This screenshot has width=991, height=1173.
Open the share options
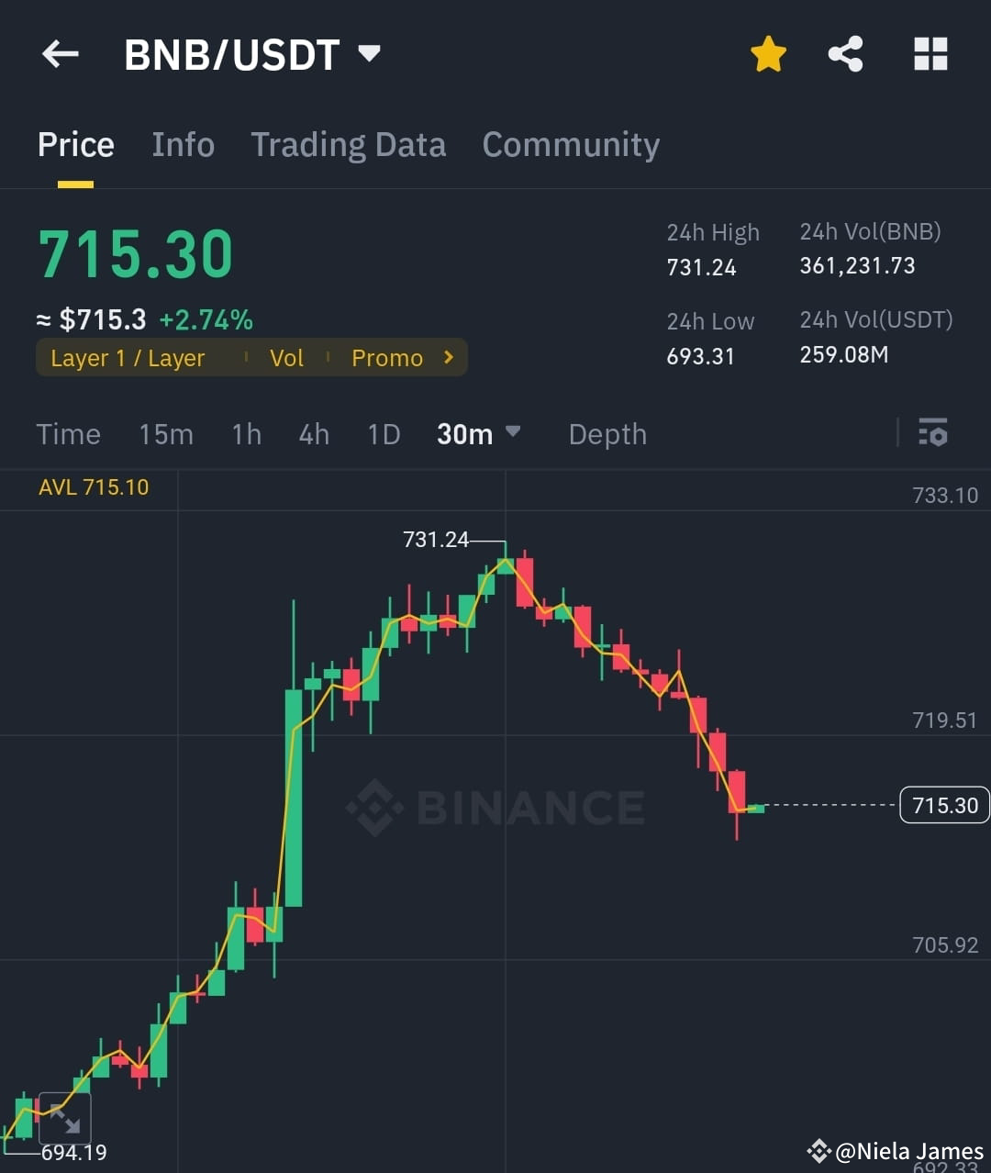(x=845, y=54)
